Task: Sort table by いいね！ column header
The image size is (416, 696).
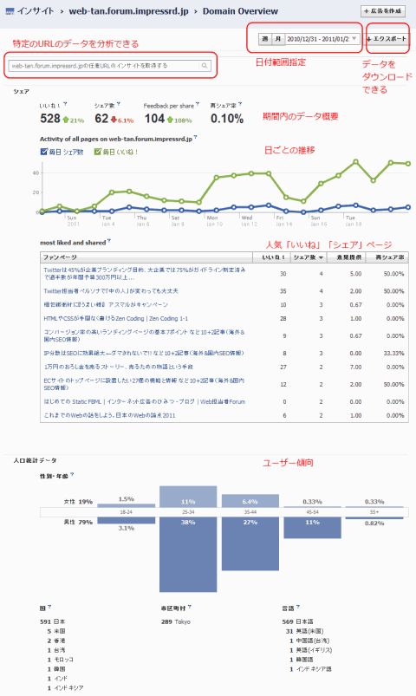Action: pyautogui.click(x=272, y=257)
